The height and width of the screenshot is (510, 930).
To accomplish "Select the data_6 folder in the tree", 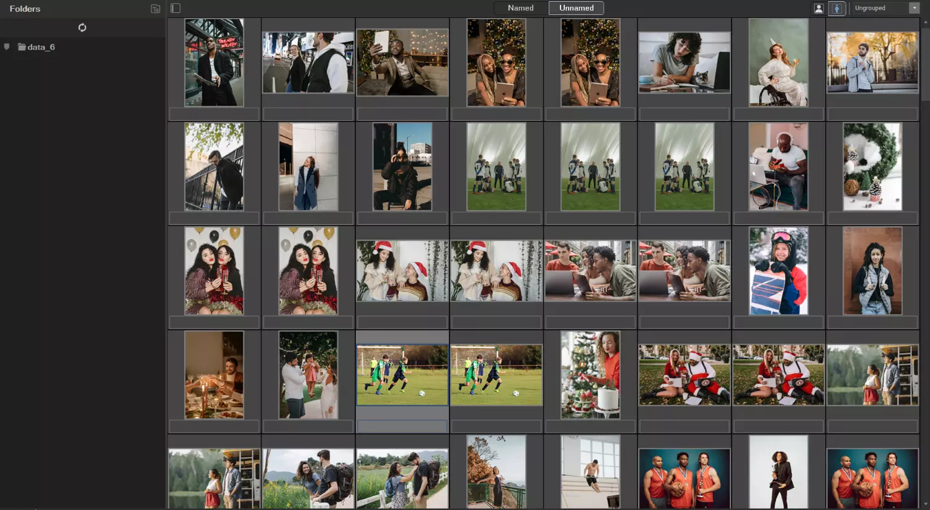I will tap(42, 46).
